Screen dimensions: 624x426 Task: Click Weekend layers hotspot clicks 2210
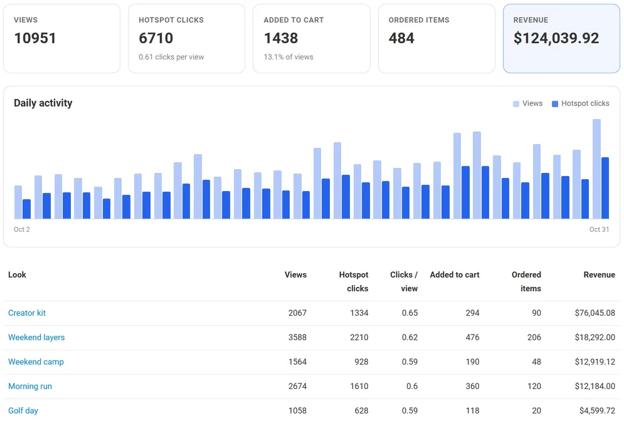click(359, 338)
